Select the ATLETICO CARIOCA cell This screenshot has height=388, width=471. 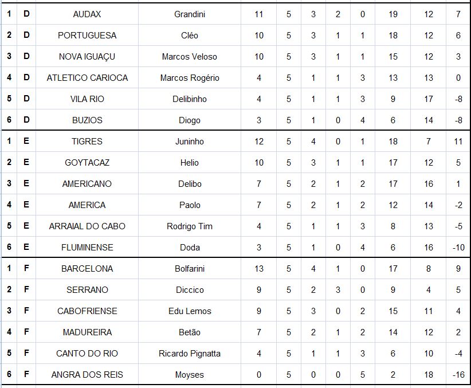(87, 78)
